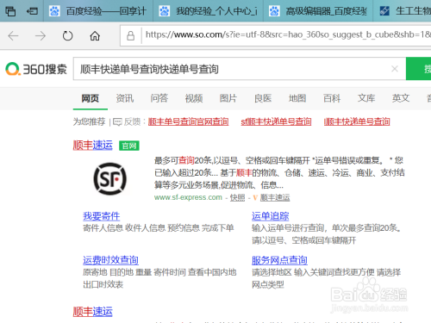Viewport: 431px width, 323px height.
Task: Switch to the 生工生物 browser tab
Action: [403, 11]
